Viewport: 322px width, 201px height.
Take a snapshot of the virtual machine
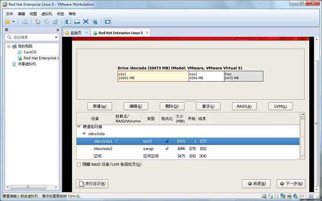[38, 22]
